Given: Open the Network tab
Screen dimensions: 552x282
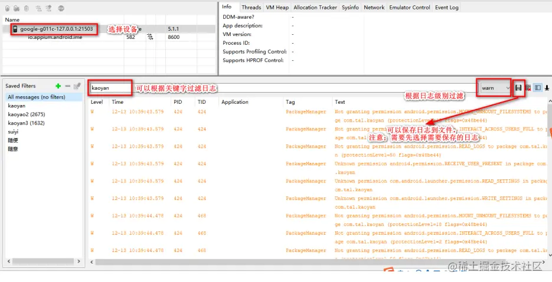Looking at the screenshot, I should point(374,8).
